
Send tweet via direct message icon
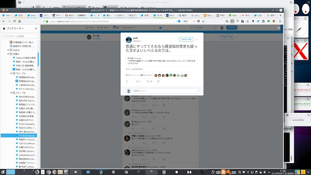click(158, 81)
